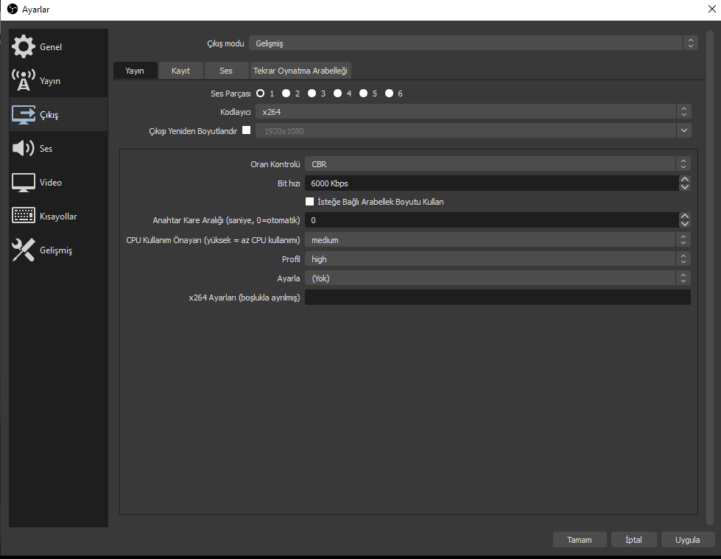The width and height of the screenshot is (721, 559).
Task: Open the Kısayollar keyboard icon
Action: point(23,216)
